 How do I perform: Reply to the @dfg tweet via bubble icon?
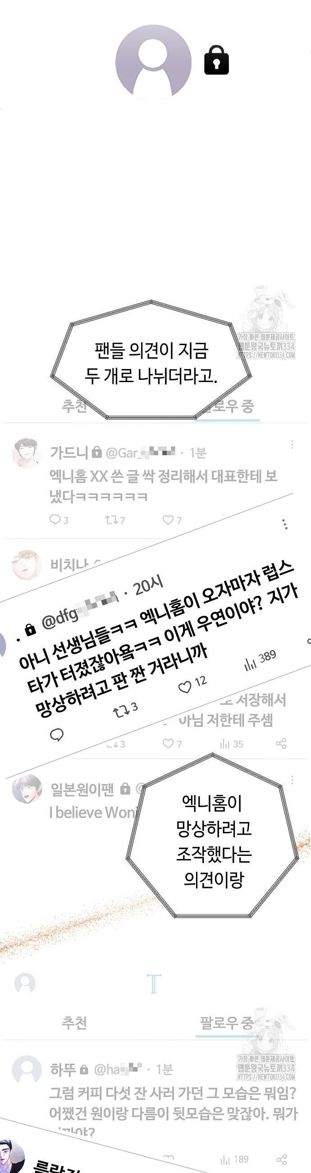56,734
